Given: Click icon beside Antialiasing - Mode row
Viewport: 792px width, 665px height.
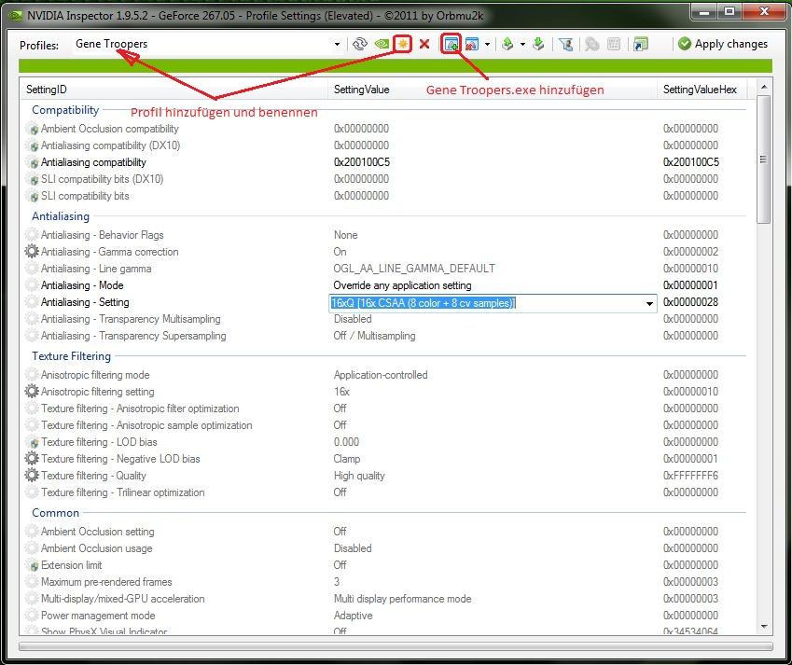Looking at the screenshot, I should click(x=32, y=285).
